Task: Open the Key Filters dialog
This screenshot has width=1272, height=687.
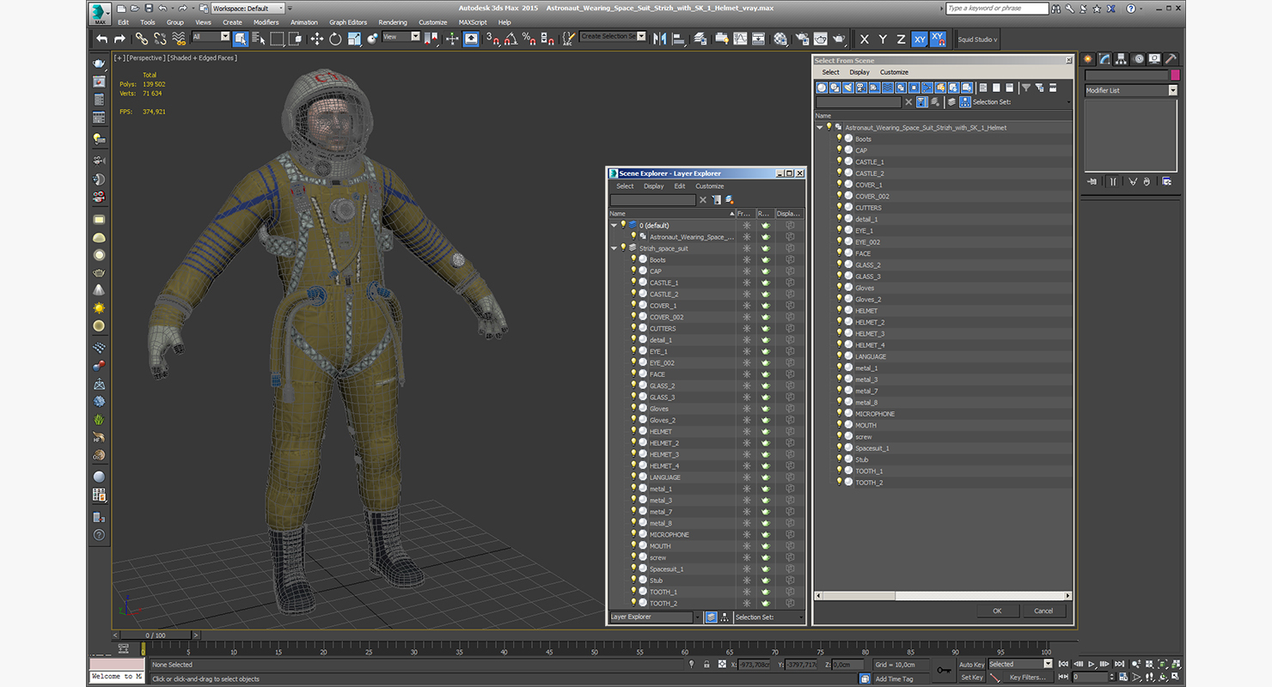Action: point(1028,678)
